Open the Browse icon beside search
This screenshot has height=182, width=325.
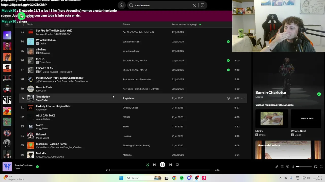(x=202, y=5)
